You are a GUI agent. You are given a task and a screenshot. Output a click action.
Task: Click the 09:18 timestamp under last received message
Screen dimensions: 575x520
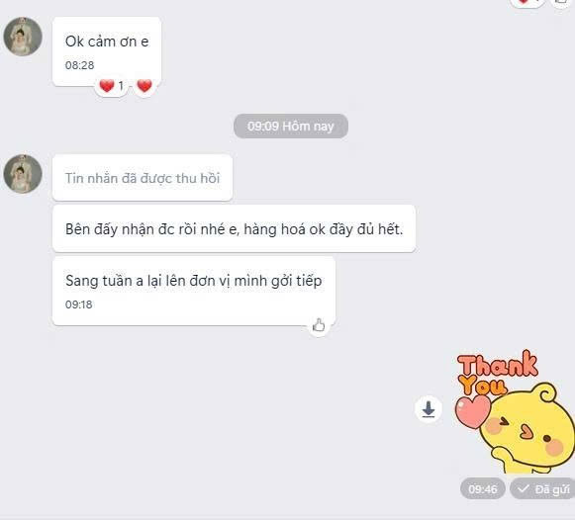click(79, 304)
